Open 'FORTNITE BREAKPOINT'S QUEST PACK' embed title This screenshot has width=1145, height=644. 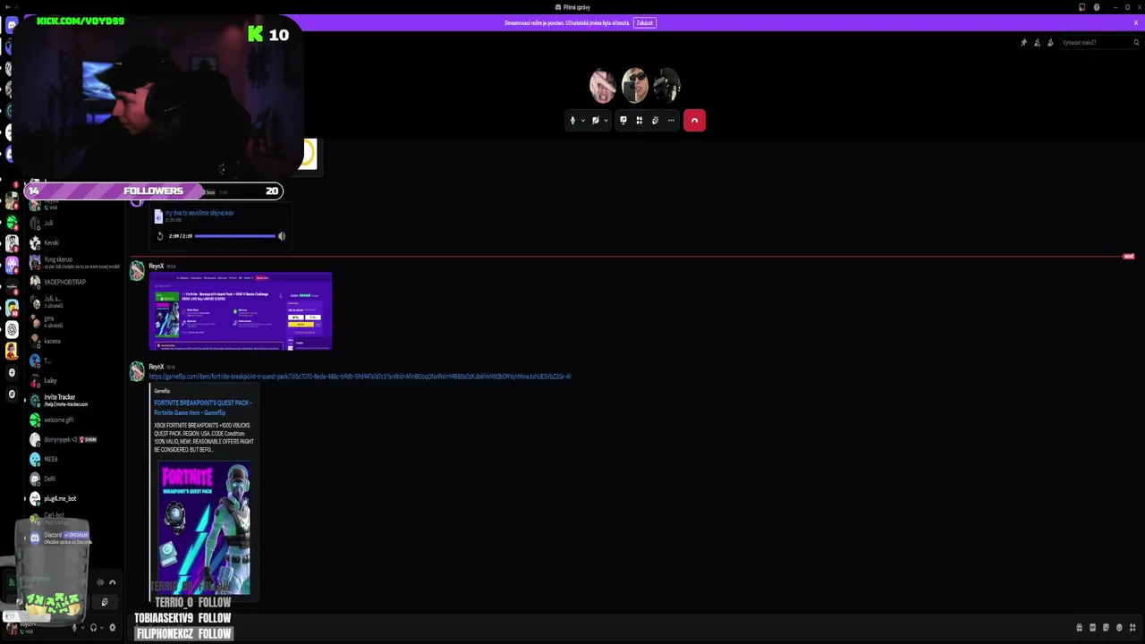point(203,407)
